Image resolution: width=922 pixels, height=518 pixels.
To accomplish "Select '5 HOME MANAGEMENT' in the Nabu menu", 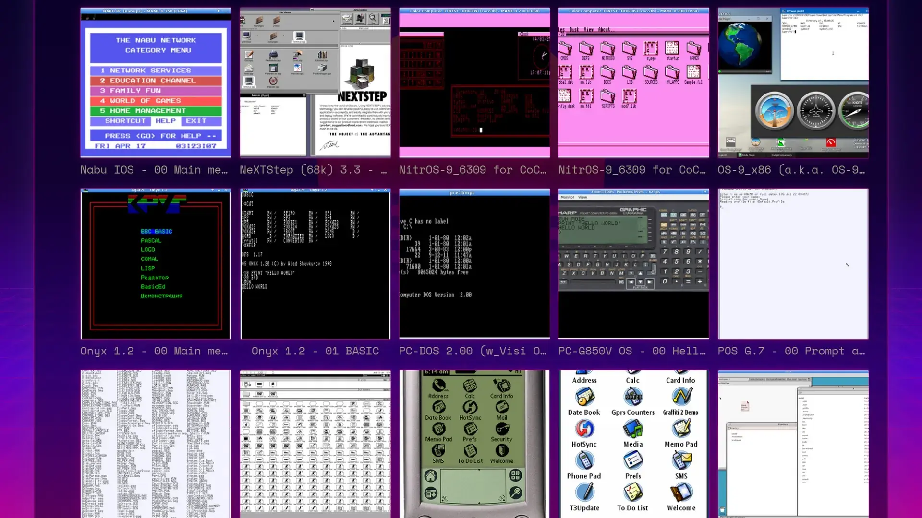I will (x=156, y=111).
